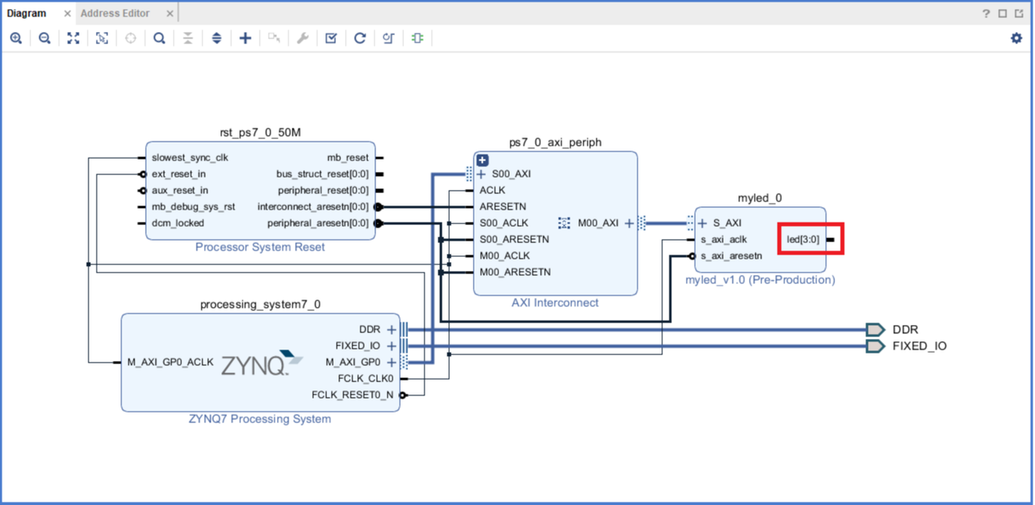1035x505 pixels.
Task: Zoom in on the block diagram
Action: 16,38
